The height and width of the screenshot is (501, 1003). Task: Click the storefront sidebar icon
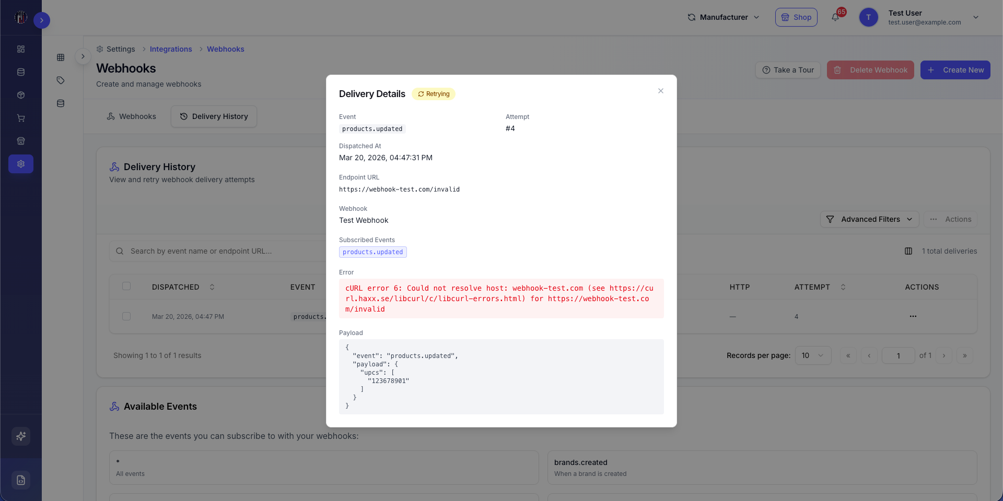(x=21, y=141)
